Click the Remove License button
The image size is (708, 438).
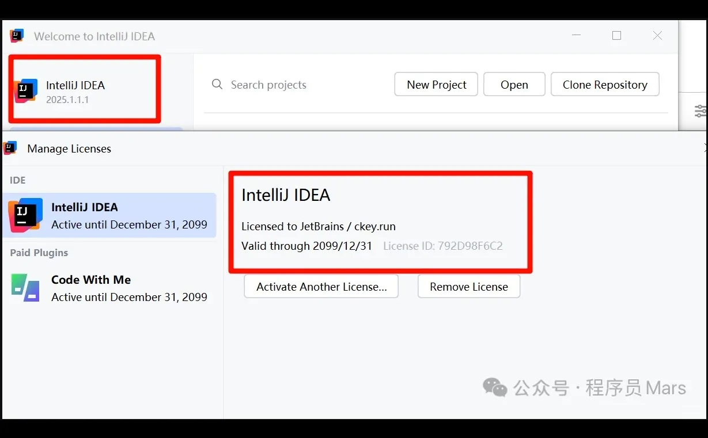point(469,287)
